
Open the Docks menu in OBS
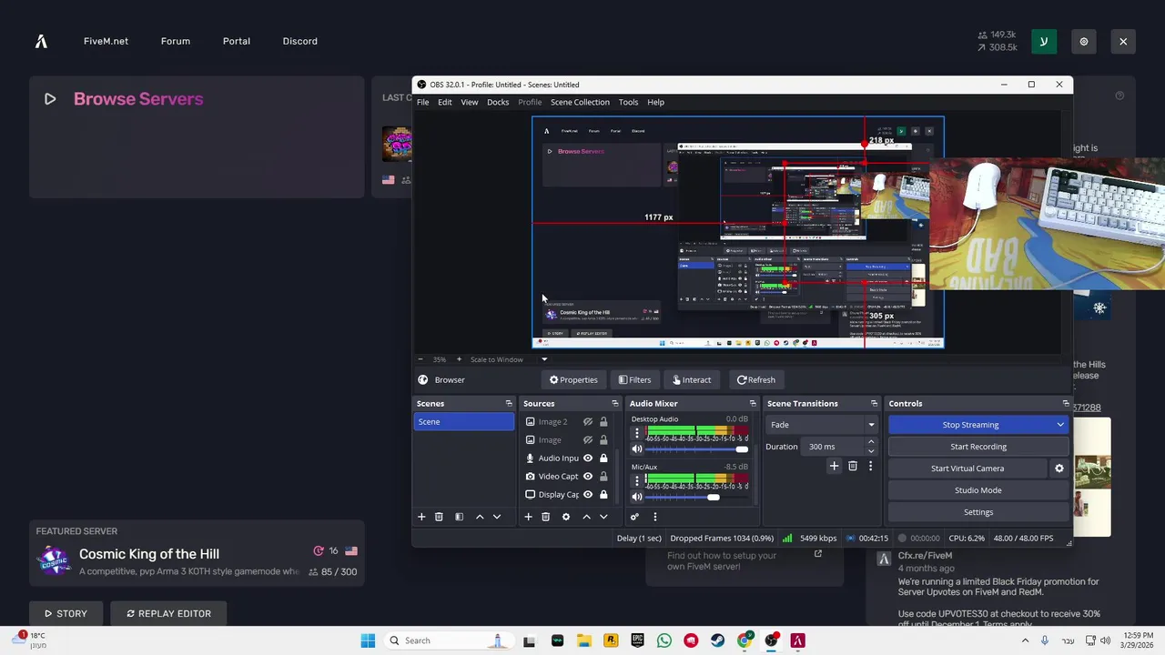(498, 102)
